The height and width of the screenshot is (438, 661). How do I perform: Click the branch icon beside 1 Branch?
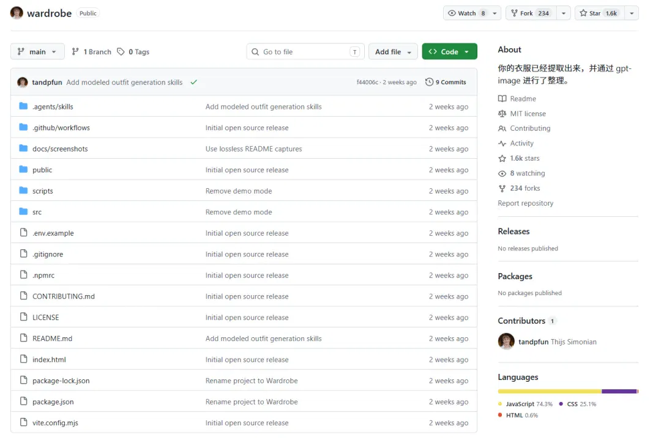(x=75, y=52)
